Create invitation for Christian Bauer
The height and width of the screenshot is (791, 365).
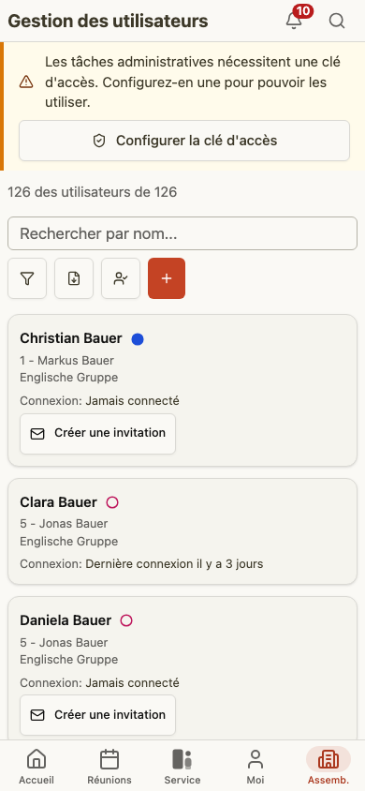97,434
